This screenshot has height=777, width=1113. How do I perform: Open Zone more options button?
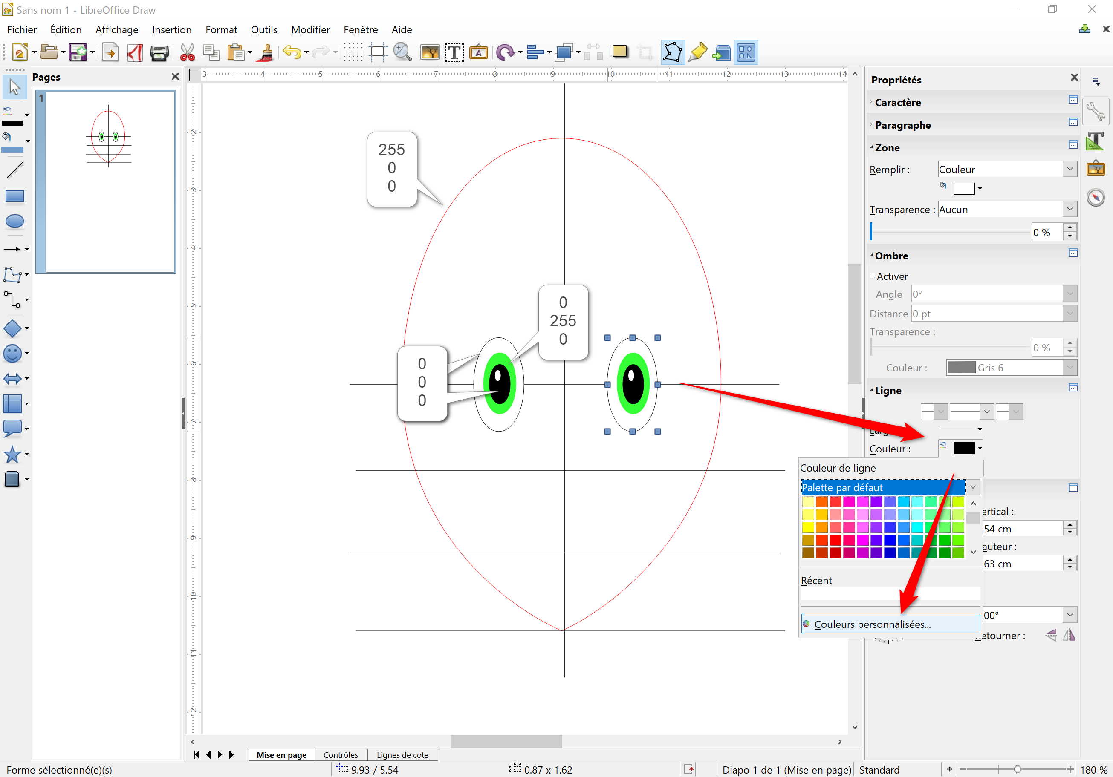(1073, 144)
